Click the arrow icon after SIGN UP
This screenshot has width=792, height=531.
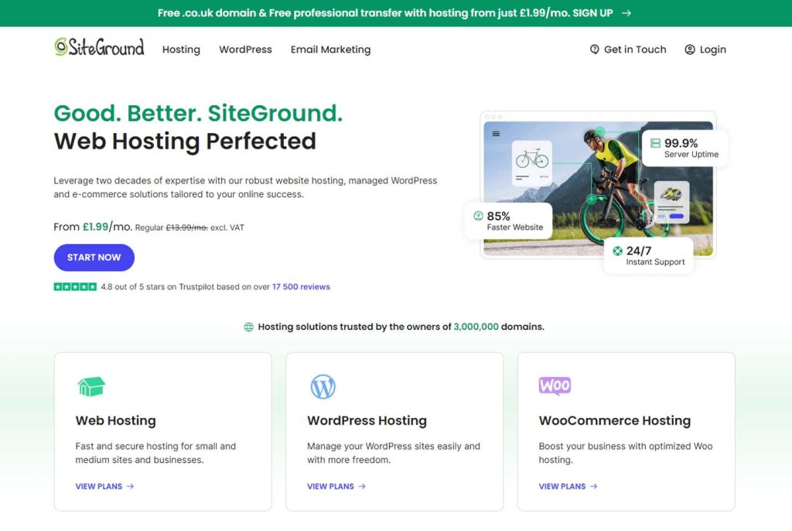(625, 13)
